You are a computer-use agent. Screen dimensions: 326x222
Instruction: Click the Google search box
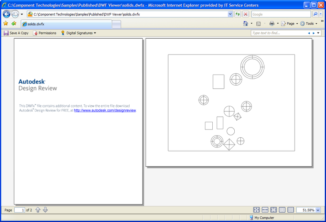click(x=281, y=14)
